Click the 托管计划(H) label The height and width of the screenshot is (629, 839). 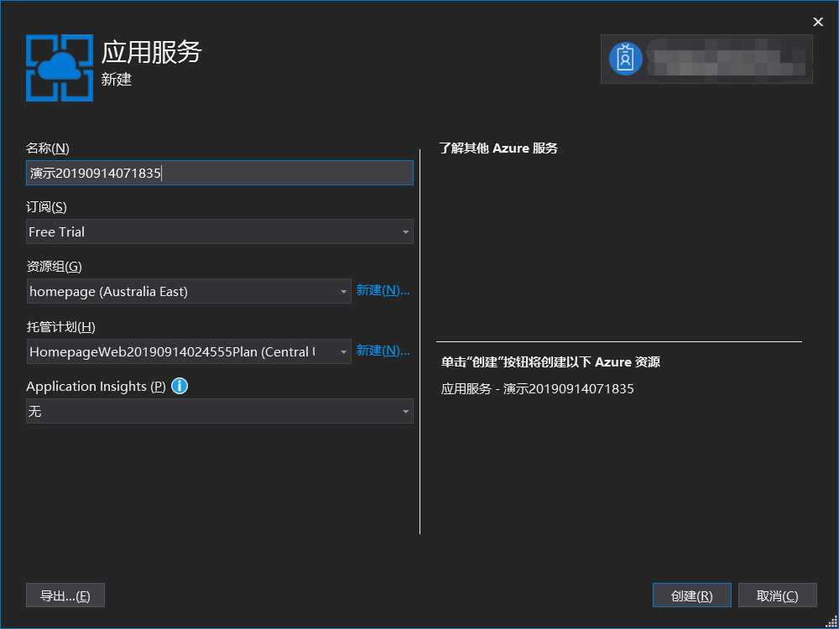tap(60, 327)
